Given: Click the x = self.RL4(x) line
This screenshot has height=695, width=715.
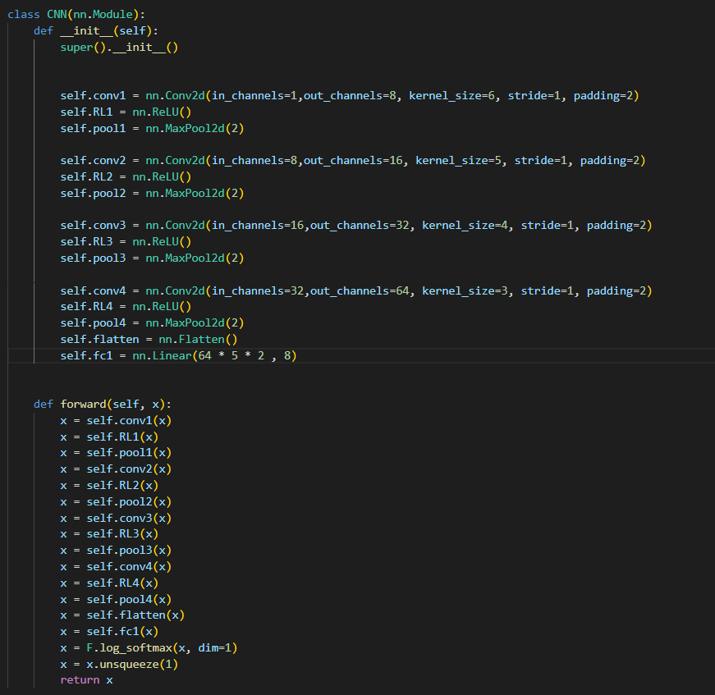Looking at the screenshot, I should click(109, 583).
